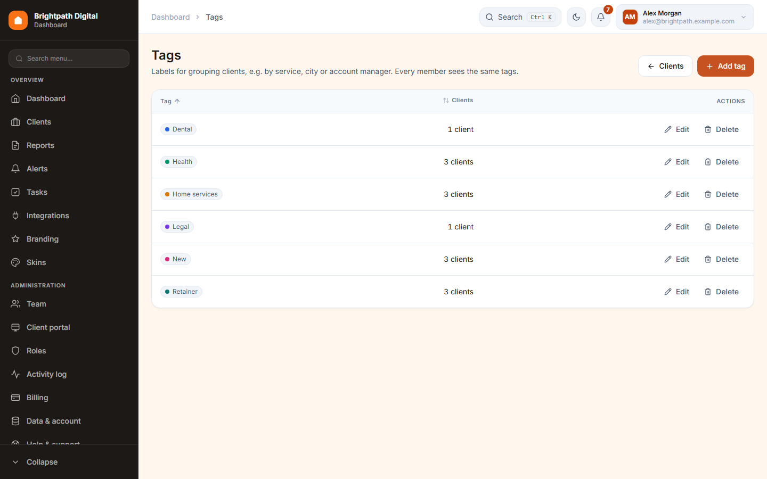767x479 pixels.
Task: Open Integrations in the sidebar
Action: [x=69, y=216]
